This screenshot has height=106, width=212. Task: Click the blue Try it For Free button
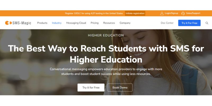point(189,23)
